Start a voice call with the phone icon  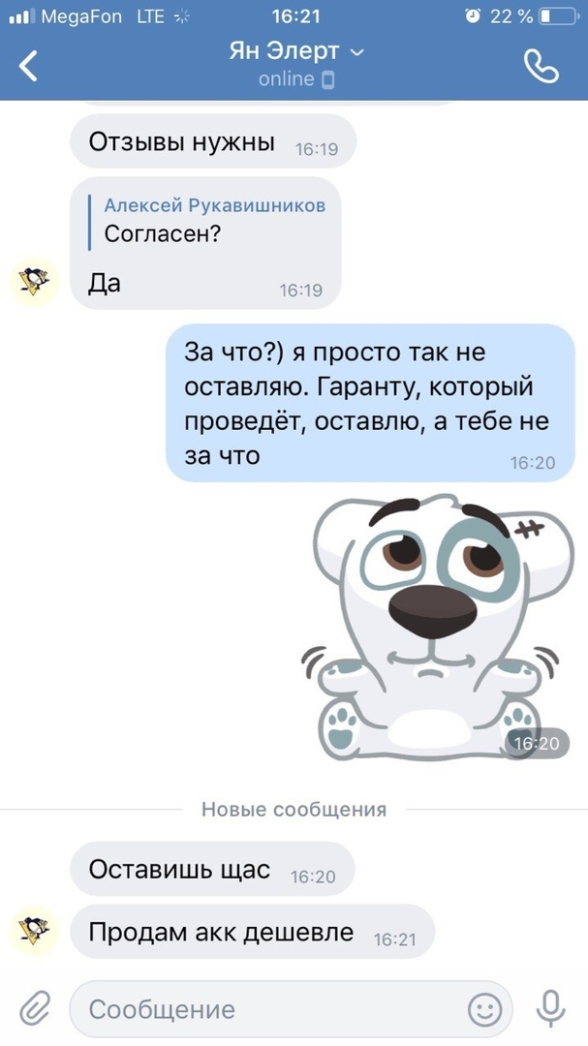542,66
